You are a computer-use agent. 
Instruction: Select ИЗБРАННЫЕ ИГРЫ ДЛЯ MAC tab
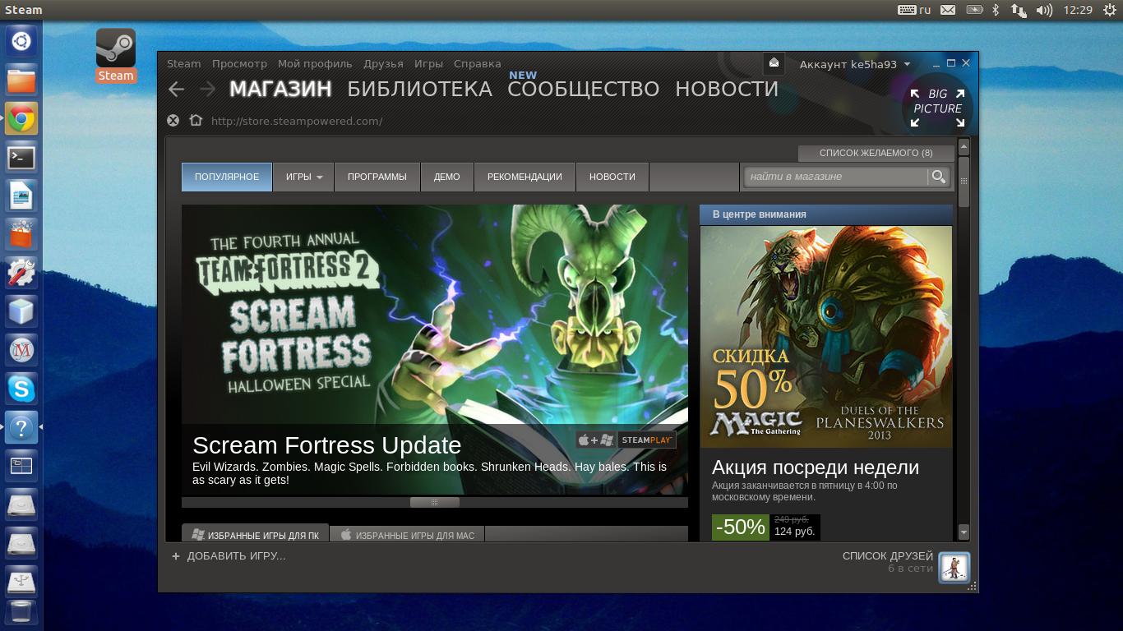click(x=408, y=534)
